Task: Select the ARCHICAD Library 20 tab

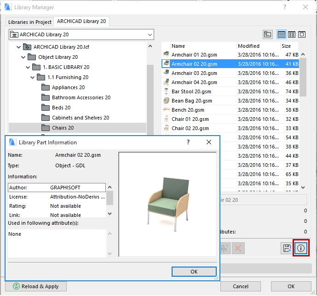Action: [81, 21]
